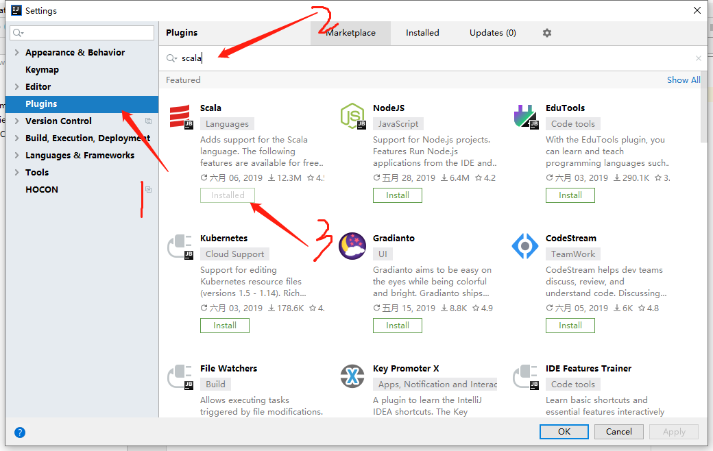Install the NodeJS plugin
This screenshot has width=713, height=451.
pos(398,195)
